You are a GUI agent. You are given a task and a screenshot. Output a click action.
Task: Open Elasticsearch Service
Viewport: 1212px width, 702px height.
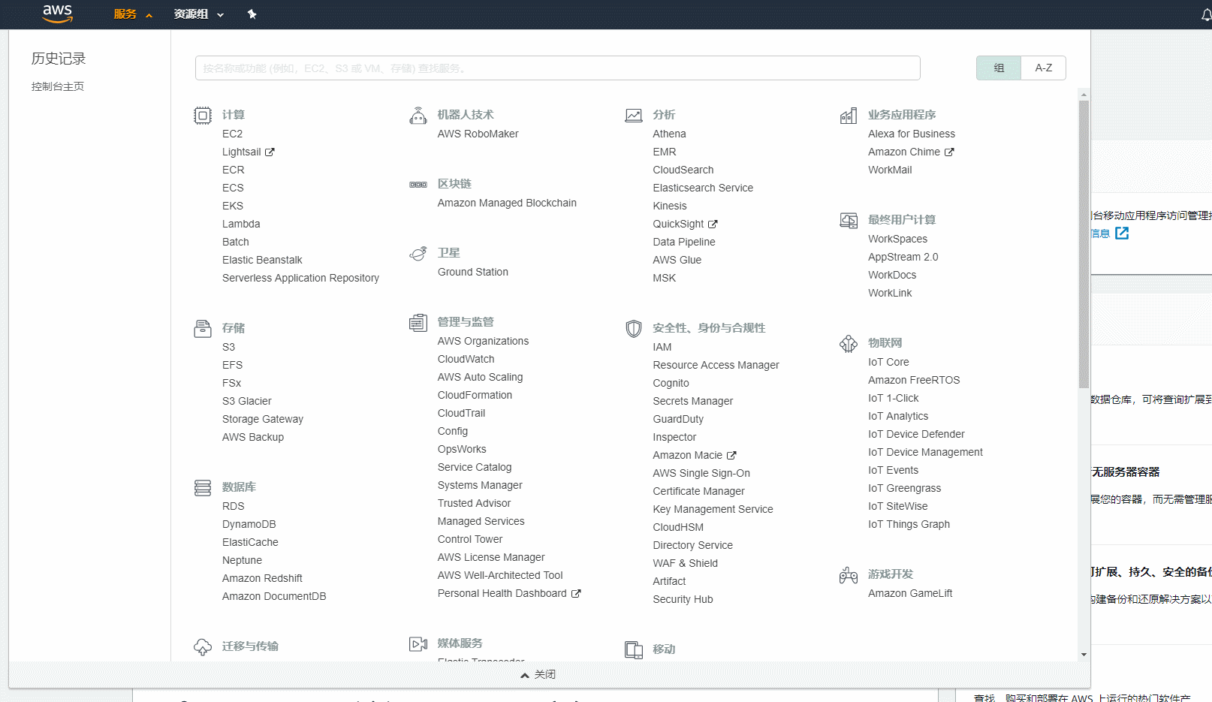pos(703,188)
